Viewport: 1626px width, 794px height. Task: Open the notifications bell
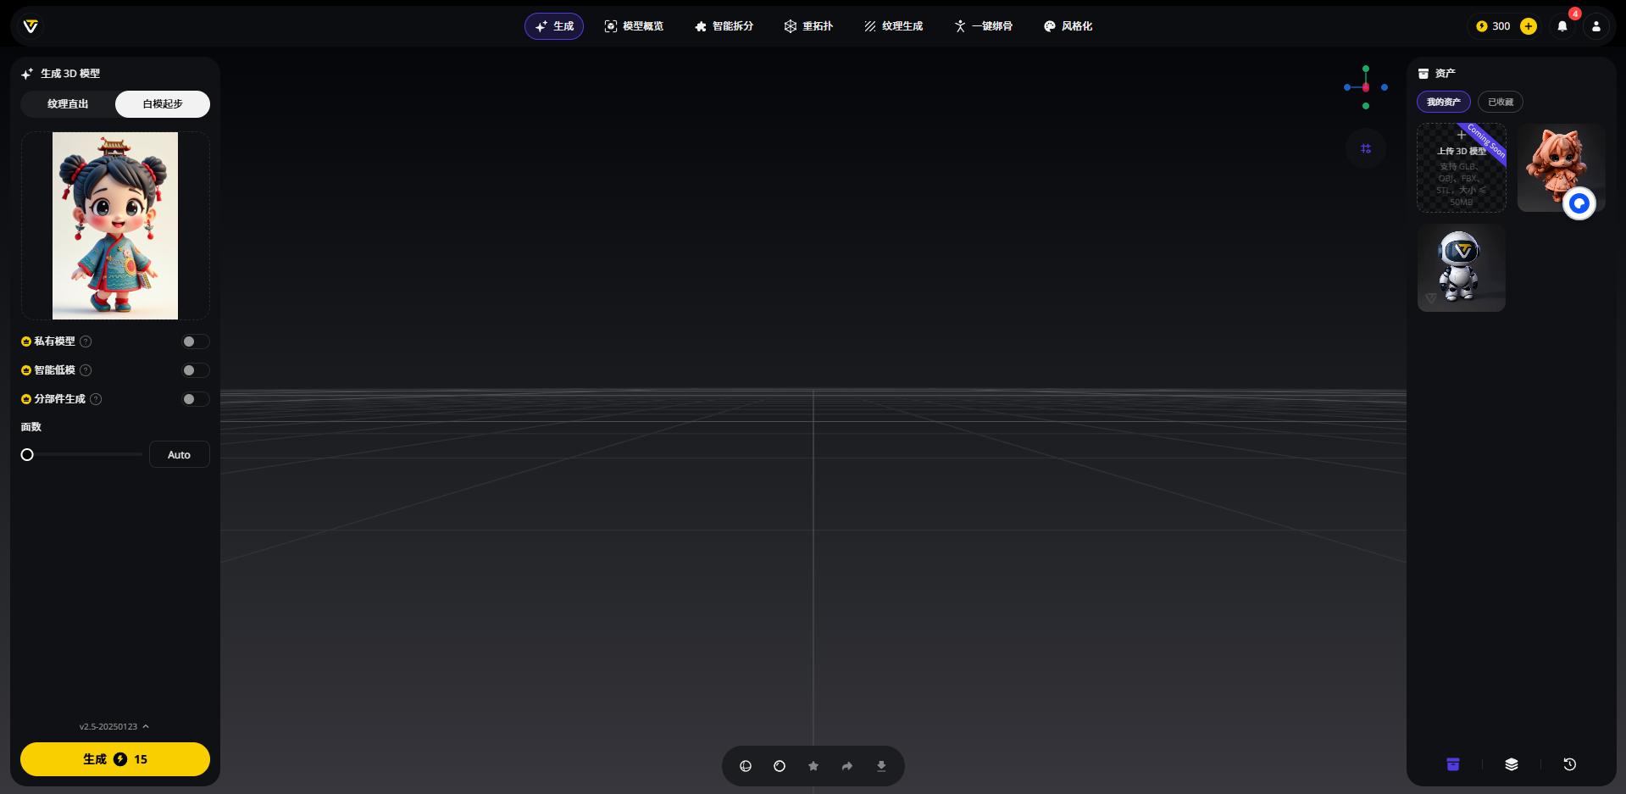[x=1562, y=26]
